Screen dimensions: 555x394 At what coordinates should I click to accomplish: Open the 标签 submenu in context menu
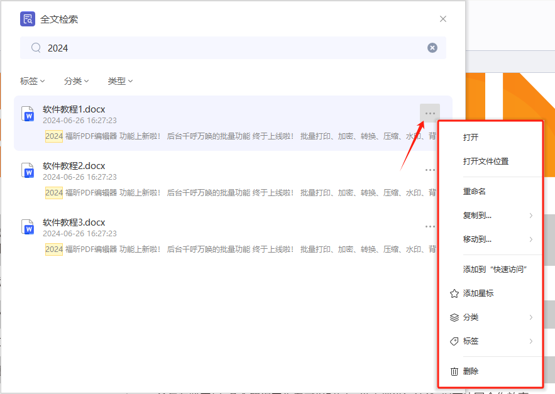(x=491, y=341)
